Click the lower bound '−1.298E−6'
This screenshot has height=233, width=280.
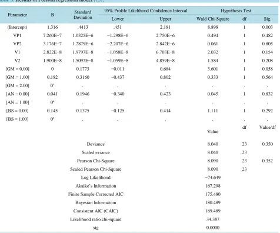click(x=118, y=35)
